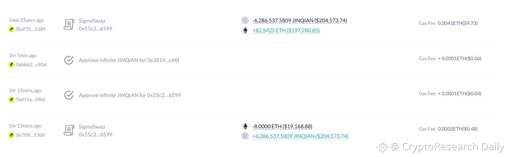Open transaction hash 0xbbb2…c90d
This screenshot has height=157, width=507.
click(x=31, y=64)
